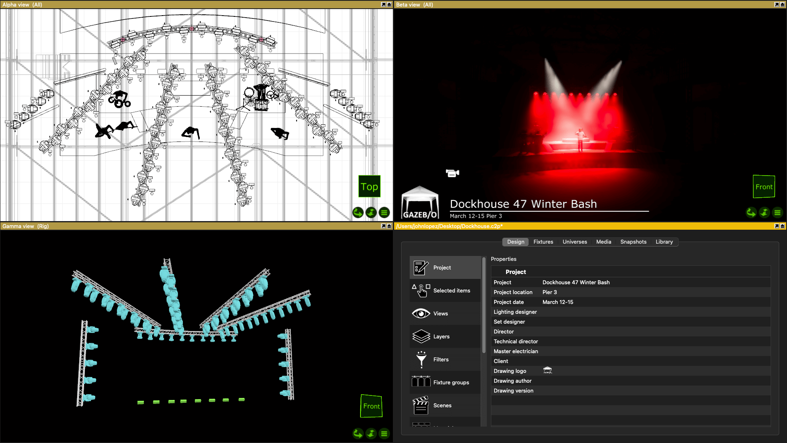787x443 pixels.
Task: Open Filters using the funnel icon
Action: [x=420, y=359]
